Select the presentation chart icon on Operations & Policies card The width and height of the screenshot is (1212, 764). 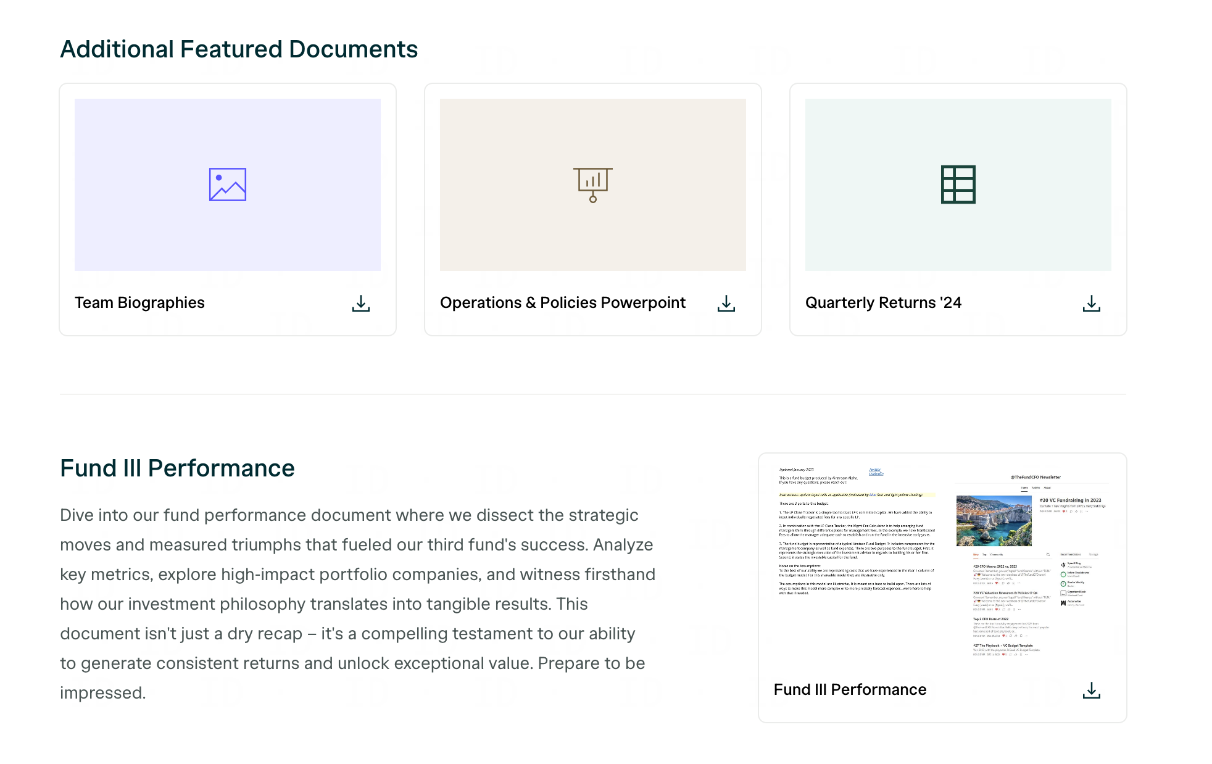[593, 183]
